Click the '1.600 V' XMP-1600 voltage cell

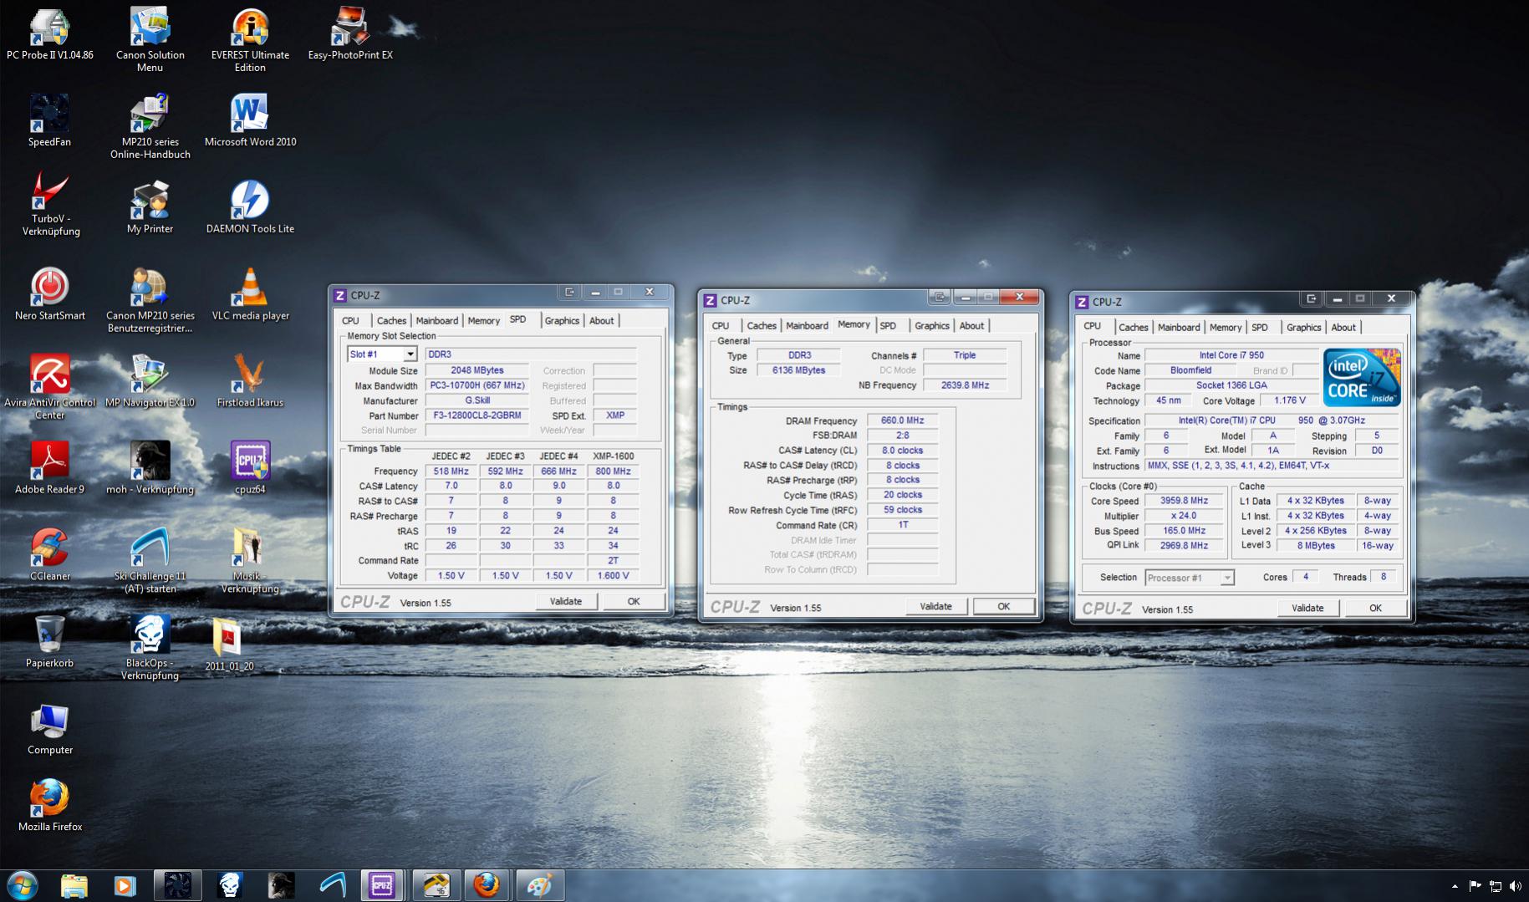coord(613,575)
